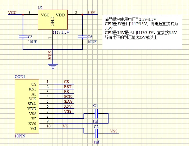Viewport: 189px width, 146px height.
Task: Click the 10UF value under C6
Action: 92,42
